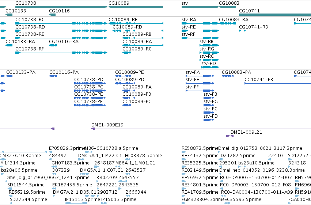Viewport: 311px width, 205px height.
Task: Click EST RE58873.5prime
Action: pos(200,148)
